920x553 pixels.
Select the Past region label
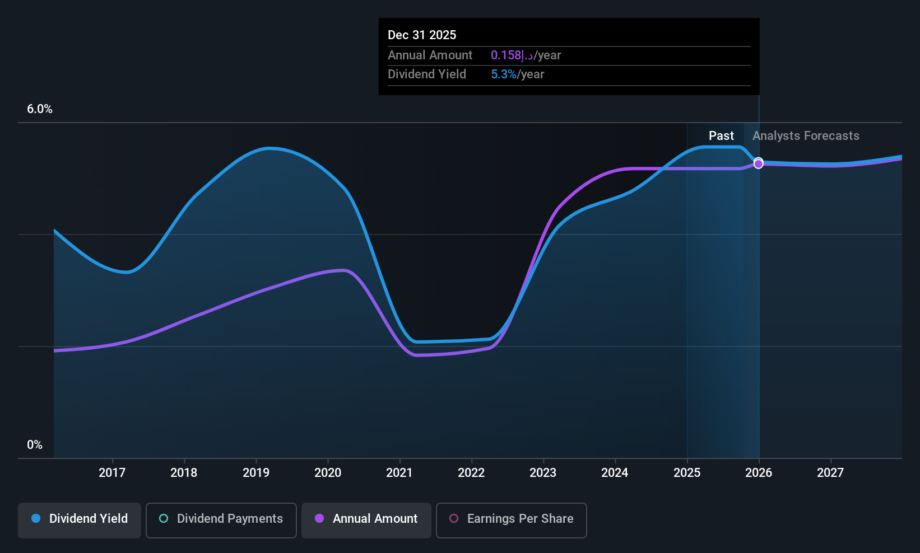[721, 136]
